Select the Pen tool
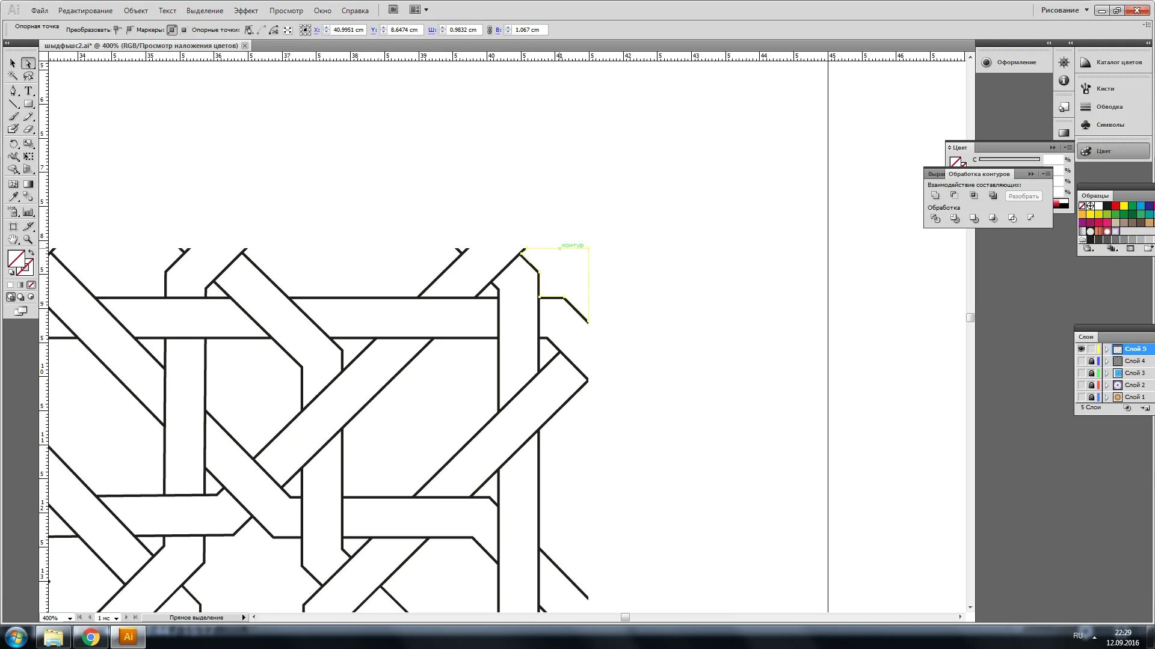This screenshot has height=649, width=1155. click(x=13, y=91)
